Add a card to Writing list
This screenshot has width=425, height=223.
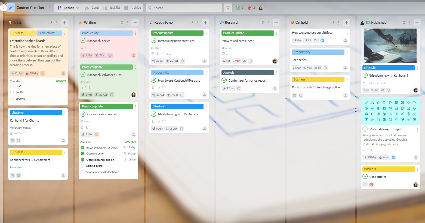135,23
